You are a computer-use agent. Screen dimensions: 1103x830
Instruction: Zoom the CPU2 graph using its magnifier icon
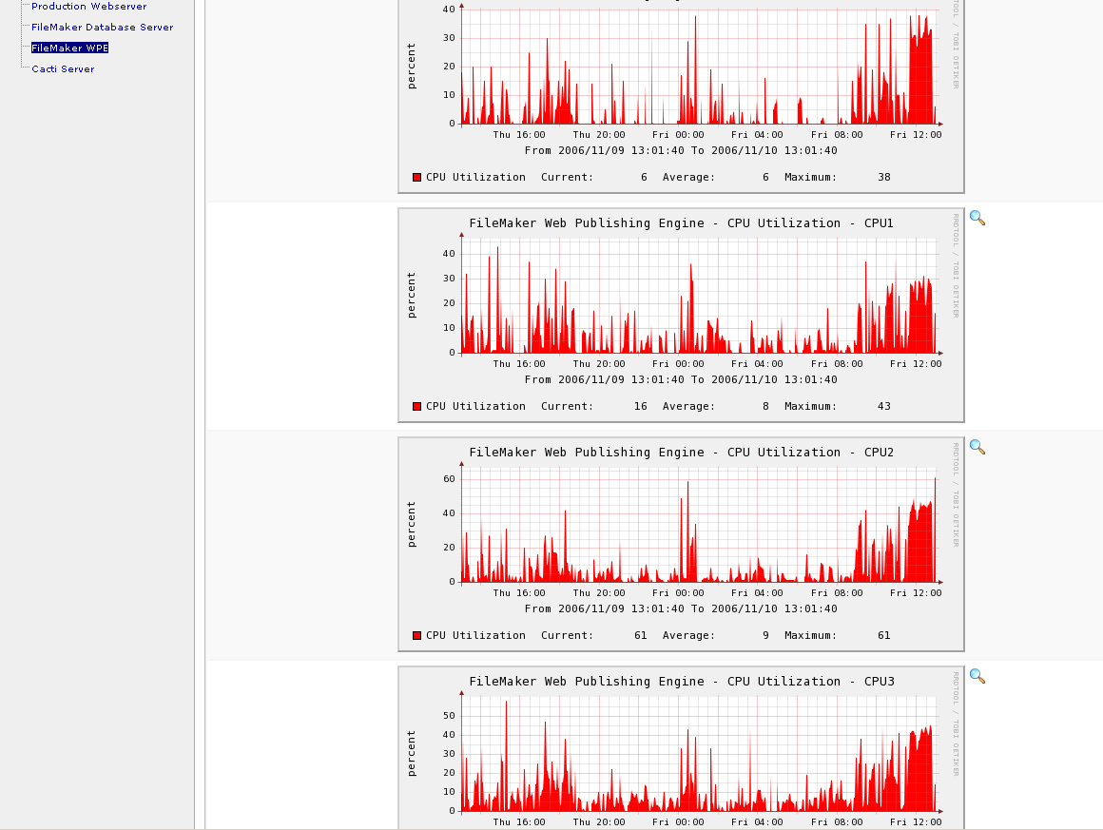tap(977, 447)
